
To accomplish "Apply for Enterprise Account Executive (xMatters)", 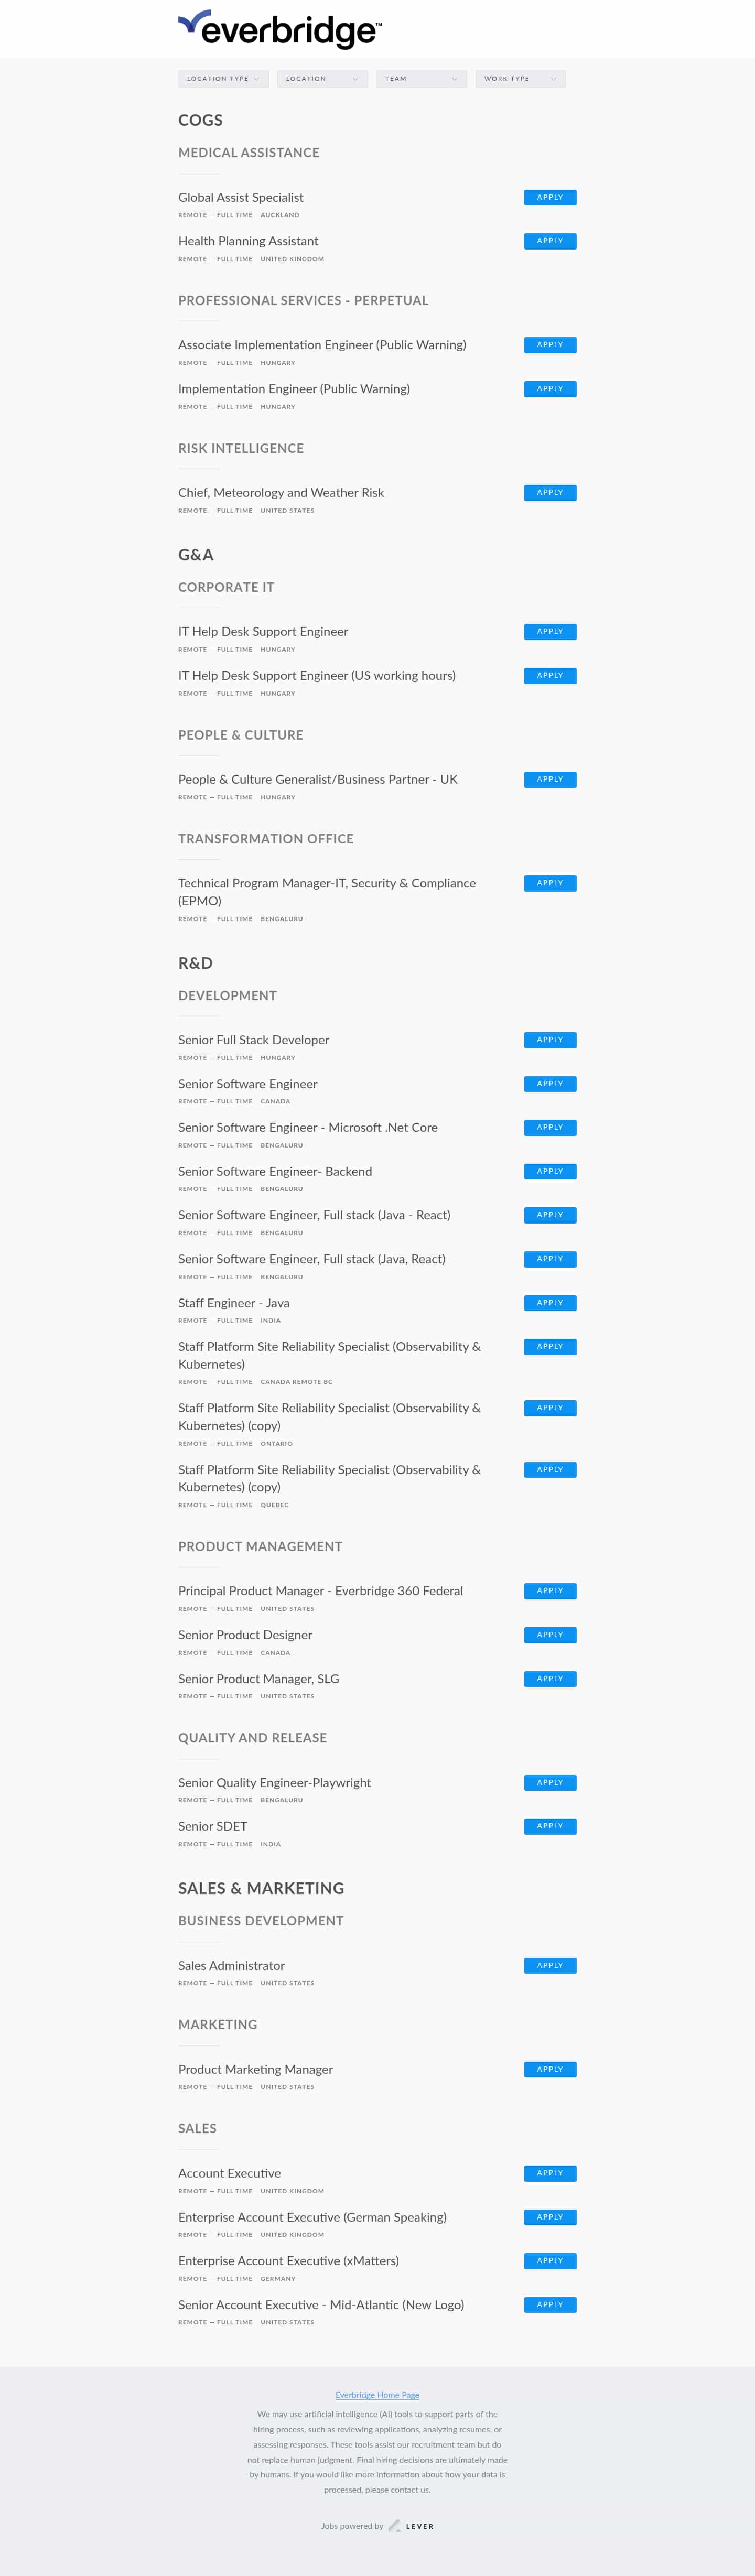I will tap(550, 2260).
